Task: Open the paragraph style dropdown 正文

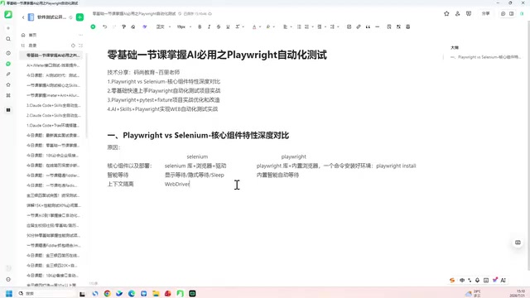Action: (x=163, y=26)
